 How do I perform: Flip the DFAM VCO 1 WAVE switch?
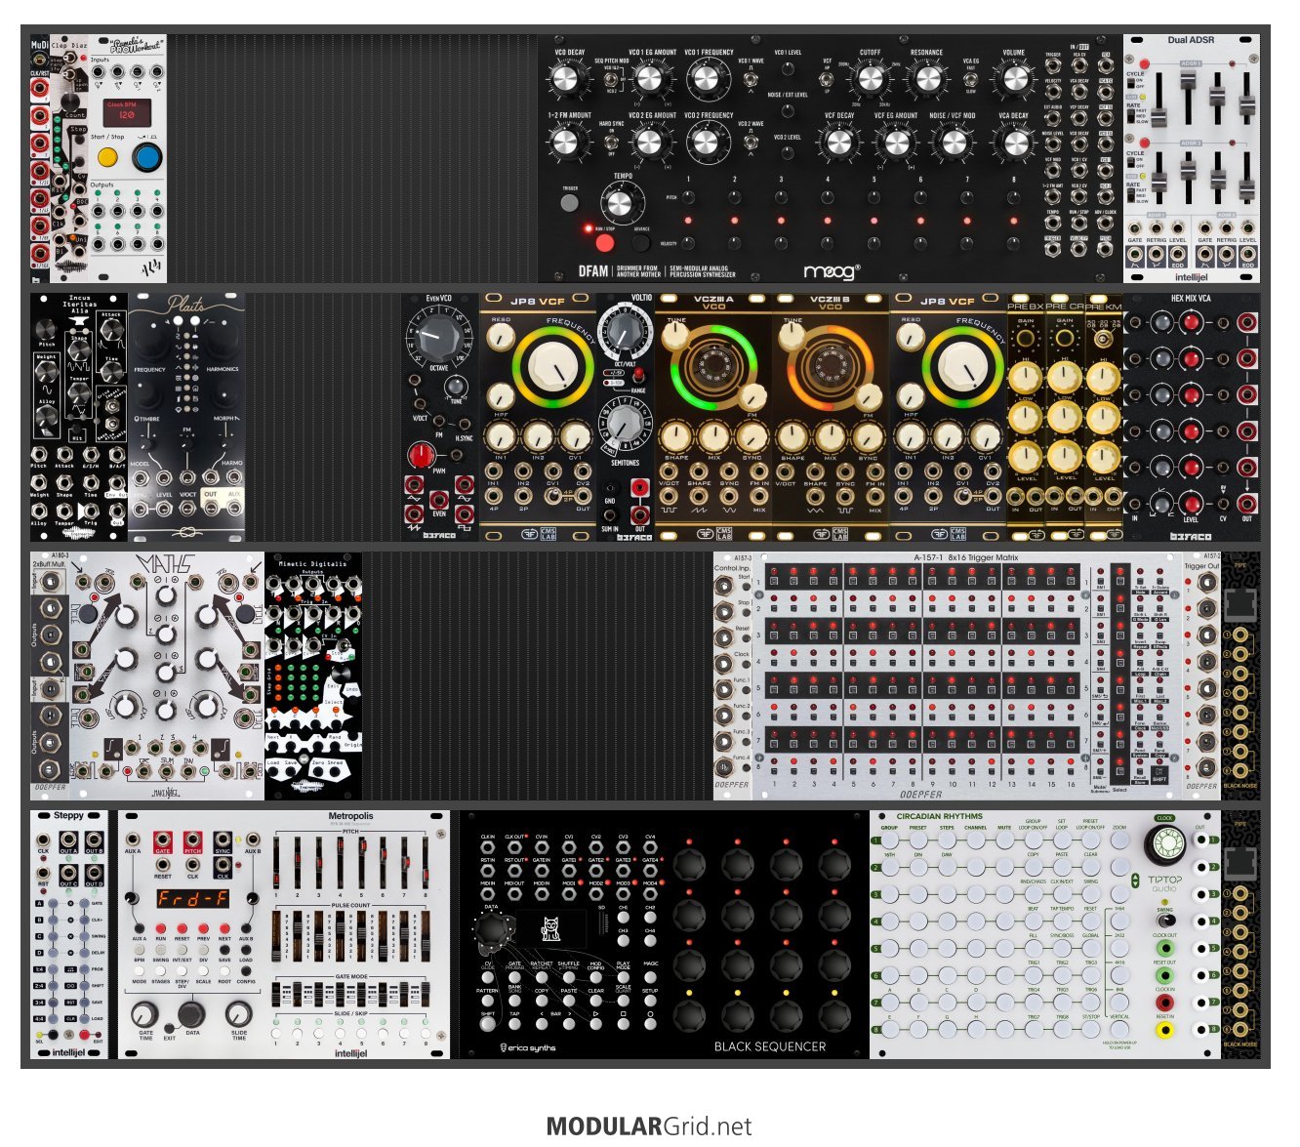751,79
